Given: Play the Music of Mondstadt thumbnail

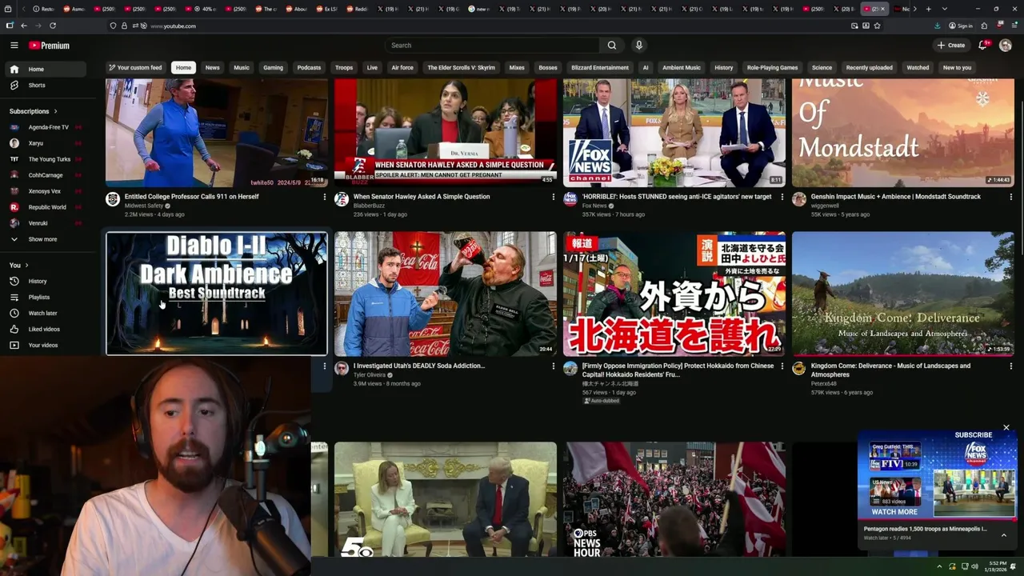Looking at the screenshot, I should click(x=903, y=133).
